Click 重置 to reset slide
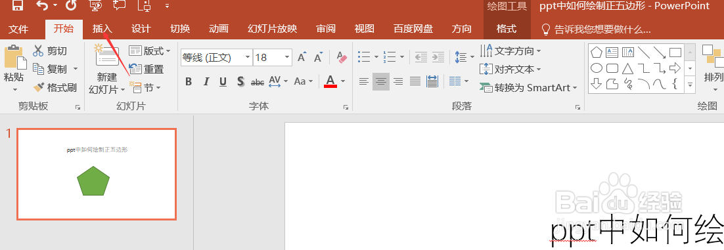The image size is (724, 250). pyautogui.click(x=147, y=69)
